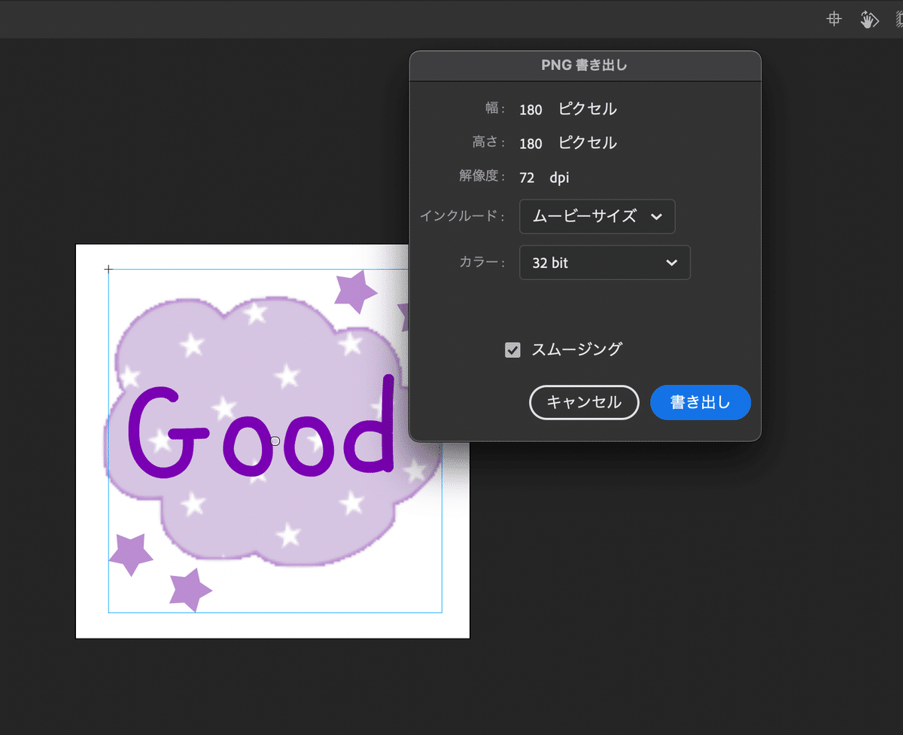Viewport: 903px width, 735px height.
Task: Open the カラー 32 bit dropdown
Action: click(605, 263)
